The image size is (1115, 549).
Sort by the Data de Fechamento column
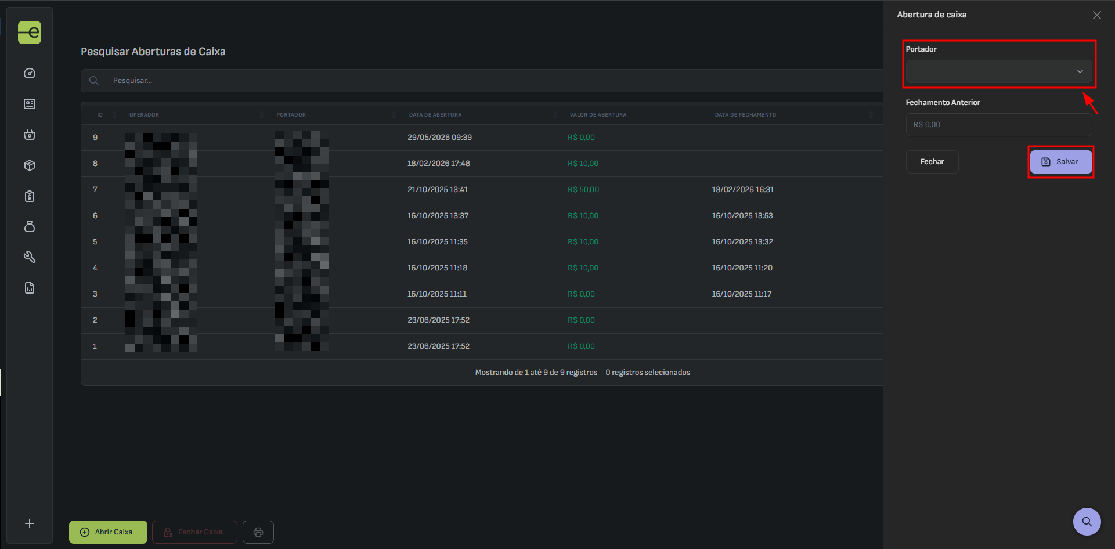pos(745,115)
